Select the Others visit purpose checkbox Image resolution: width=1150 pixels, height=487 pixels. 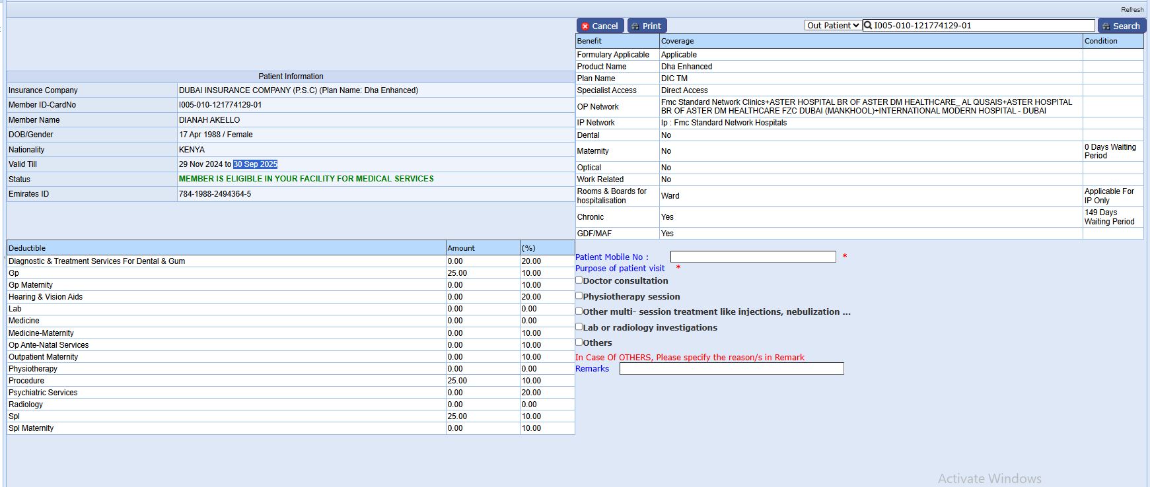pyautogui.click(x=579, y=342)
